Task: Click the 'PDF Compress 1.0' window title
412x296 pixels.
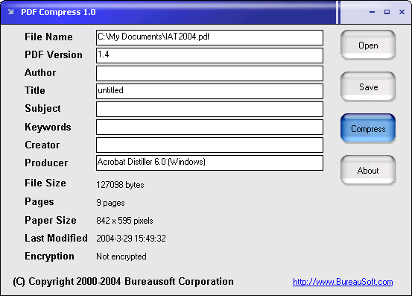Action: click(58, 12)
